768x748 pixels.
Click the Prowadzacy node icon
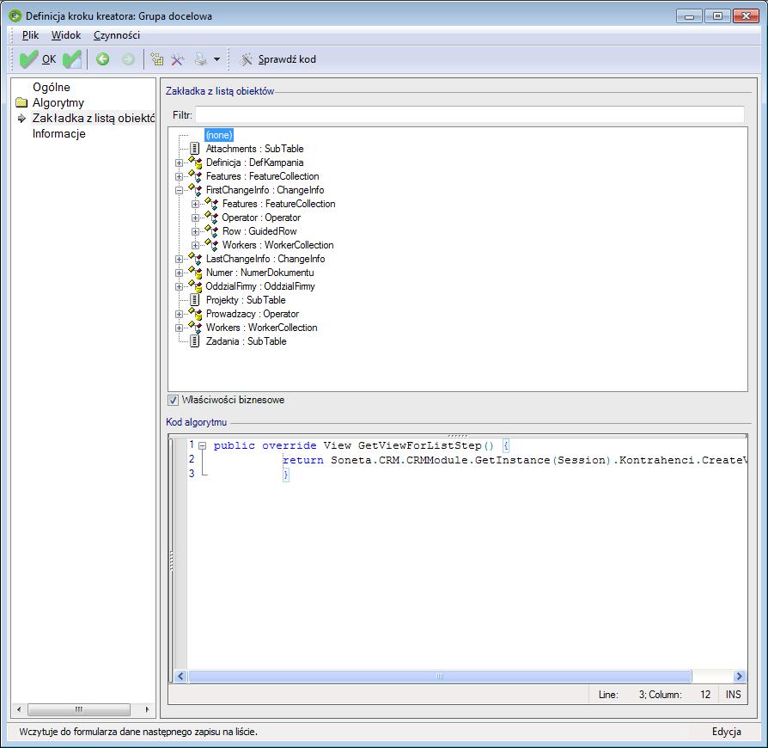[x=195, y=313]
